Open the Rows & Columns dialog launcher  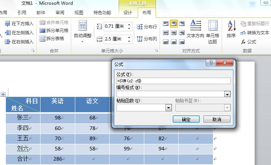[x=33, y=51]
